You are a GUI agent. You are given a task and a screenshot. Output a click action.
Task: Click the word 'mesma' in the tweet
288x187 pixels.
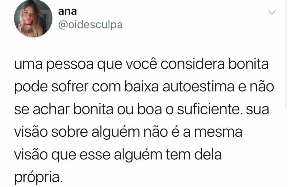(218, 132)
